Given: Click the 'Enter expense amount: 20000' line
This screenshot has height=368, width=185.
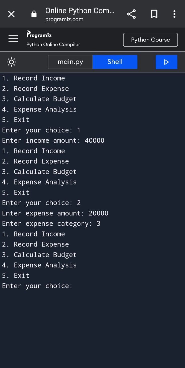Looking at the screenshot, I should pyautogui.click(x=55, y=213).
